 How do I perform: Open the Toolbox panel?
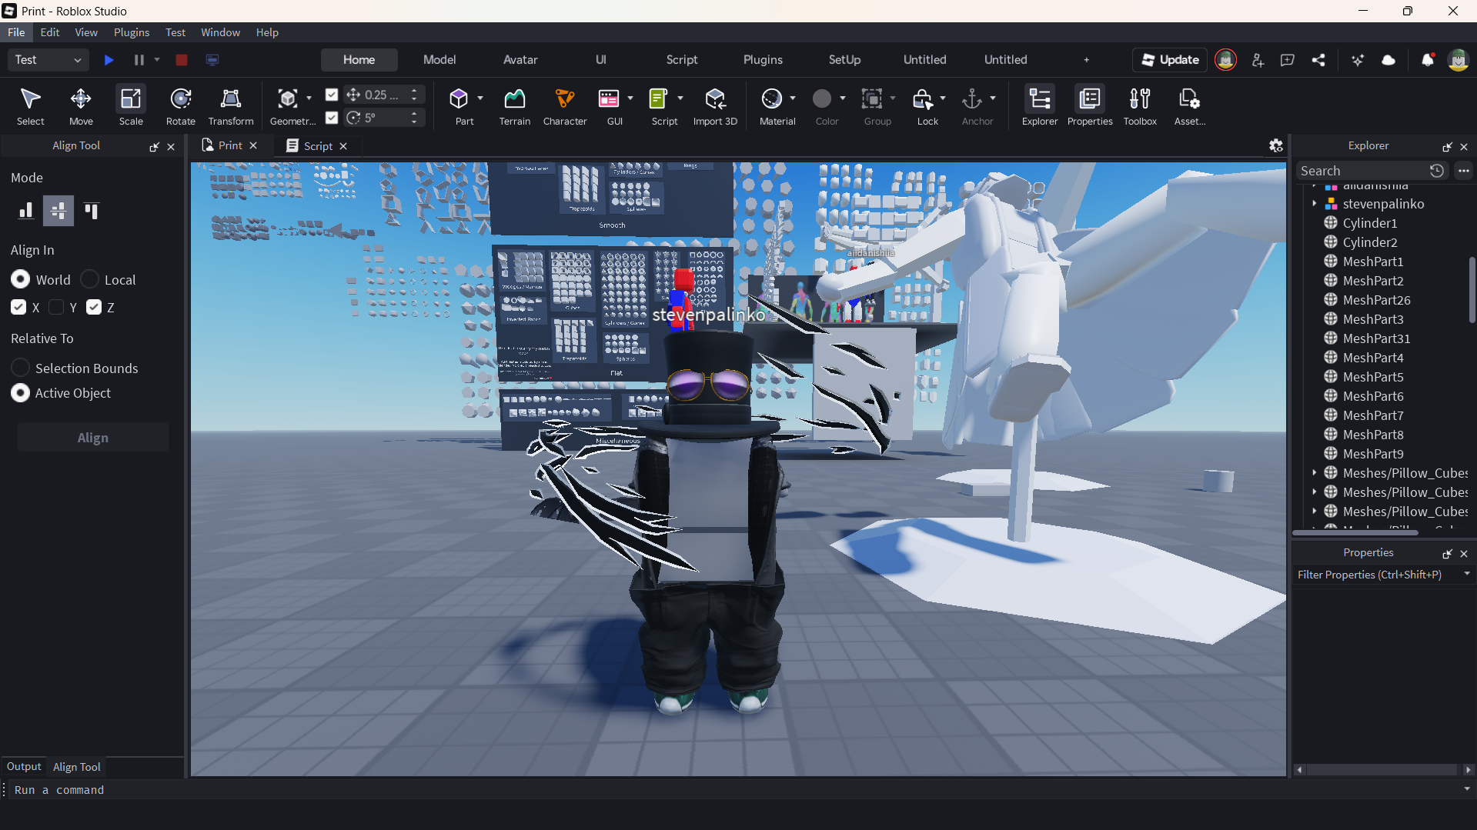[x=1140, y=106]
